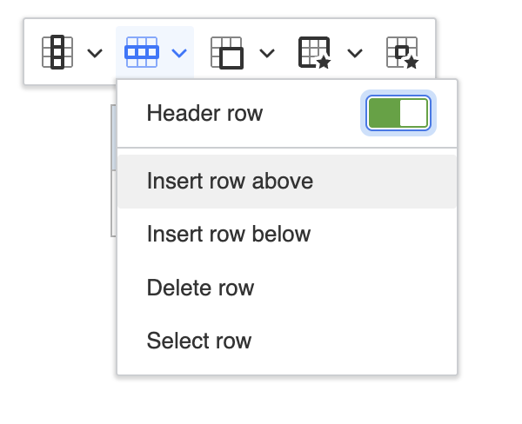
Task: Expand the merge cells dropdown arrow
Action: (x=267, y=53)
